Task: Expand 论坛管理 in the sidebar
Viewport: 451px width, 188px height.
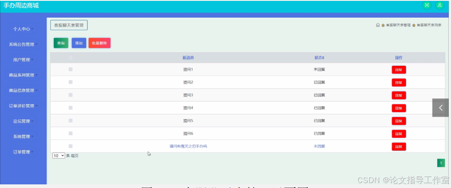Action: pyautogui.click(x=23, y=121)
